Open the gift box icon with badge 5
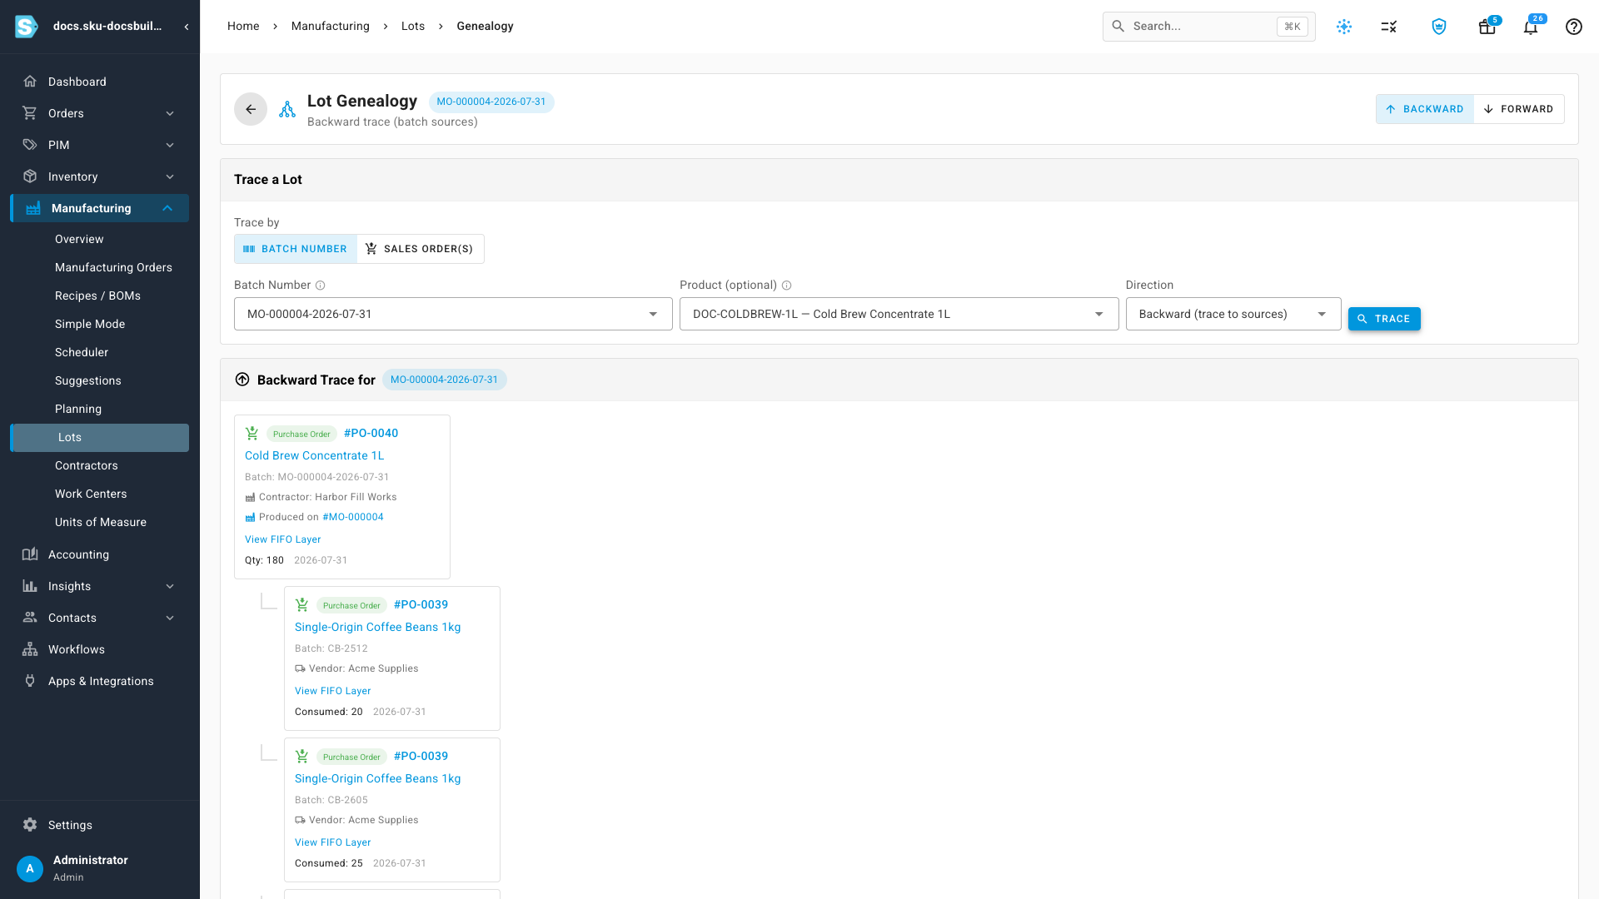The image size is (1599, 899). pyautogui.click(x=1487, y=27)
